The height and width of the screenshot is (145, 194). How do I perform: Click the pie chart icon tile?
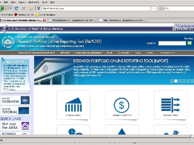point(73,130)
